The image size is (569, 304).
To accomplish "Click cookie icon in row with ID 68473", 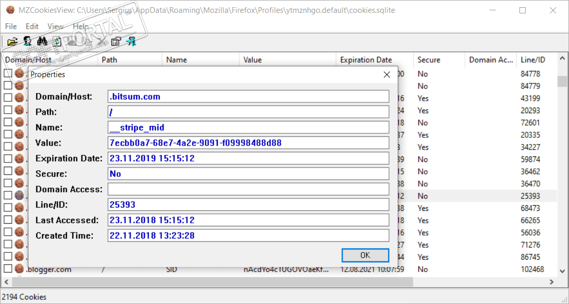I will point(19,208).
